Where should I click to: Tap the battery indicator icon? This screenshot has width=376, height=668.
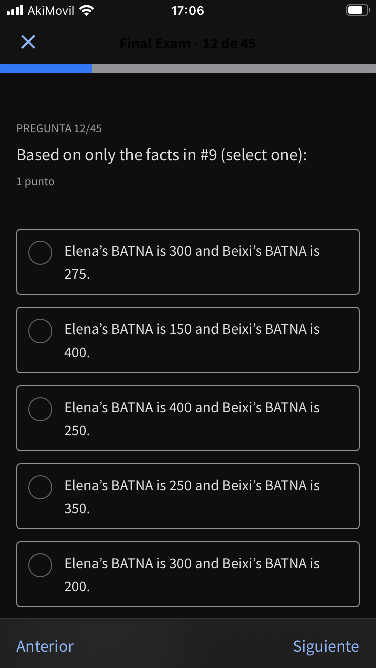[x=357, y=11]
